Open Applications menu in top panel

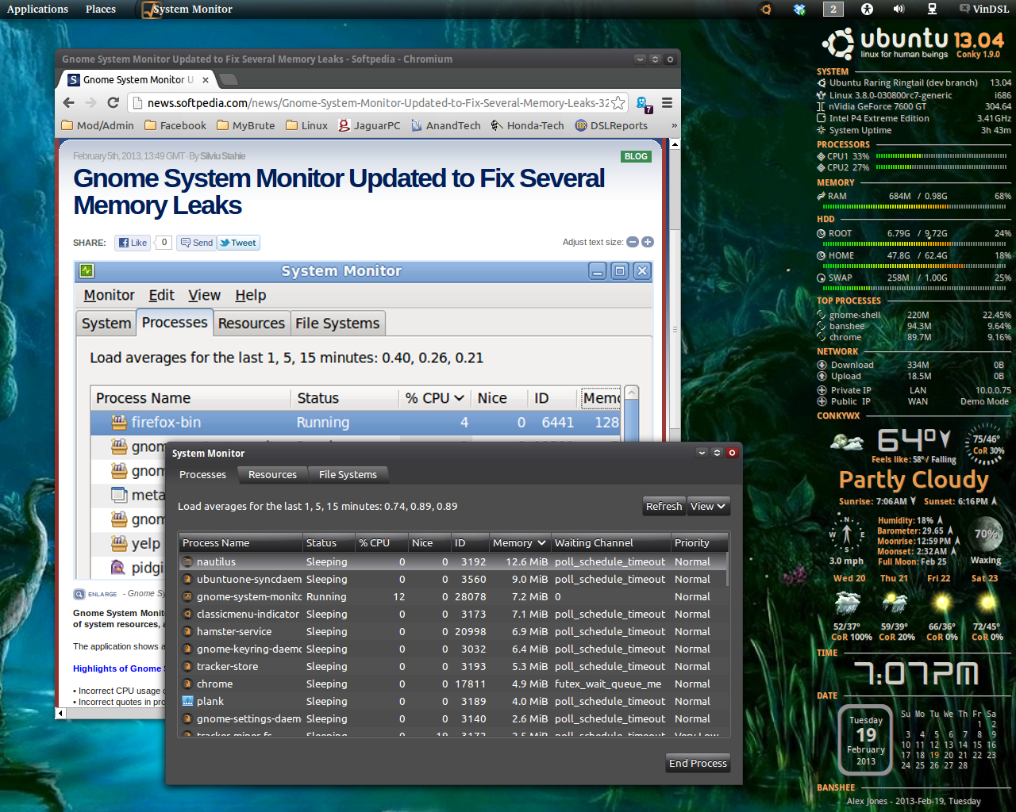coord(37,10)
